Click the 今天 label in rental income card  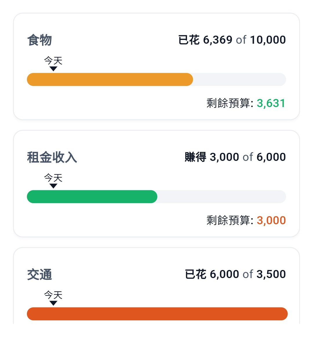click(x=53, y=178)
